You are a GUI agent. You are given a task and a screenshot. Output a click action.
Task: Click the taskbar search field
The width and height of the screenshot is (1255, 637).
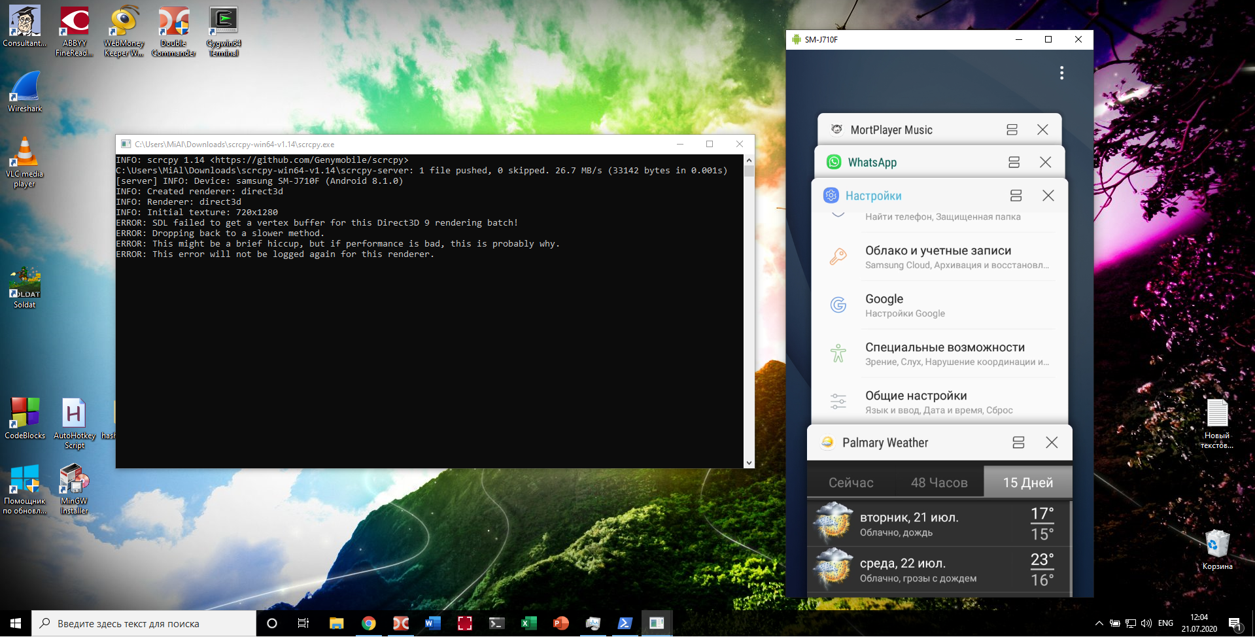(144, 623)
